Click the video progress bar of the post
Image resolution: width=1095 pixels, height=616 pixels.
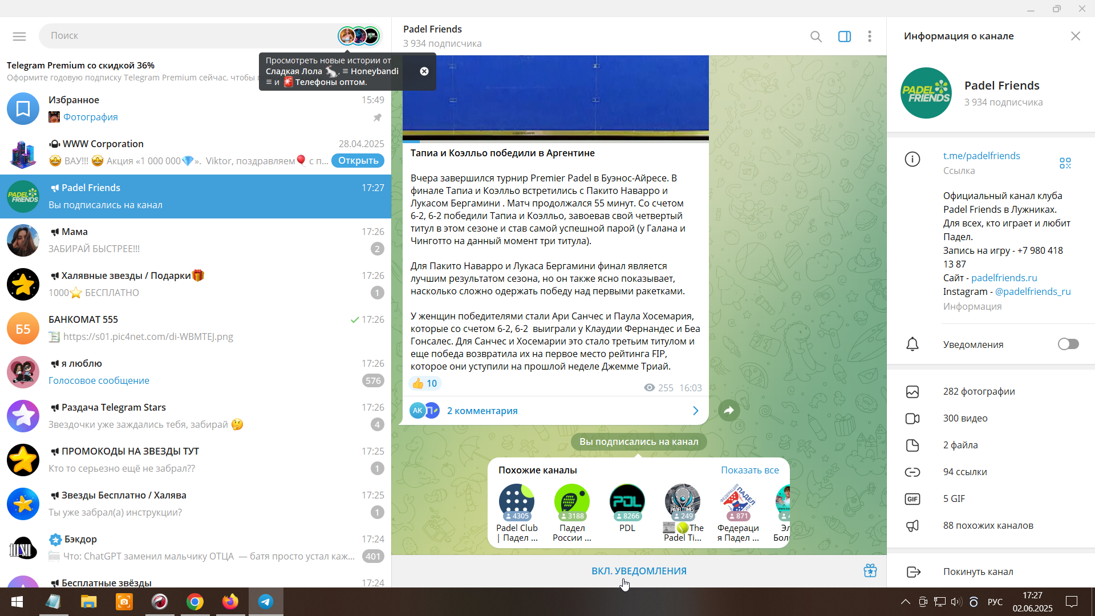555,140
